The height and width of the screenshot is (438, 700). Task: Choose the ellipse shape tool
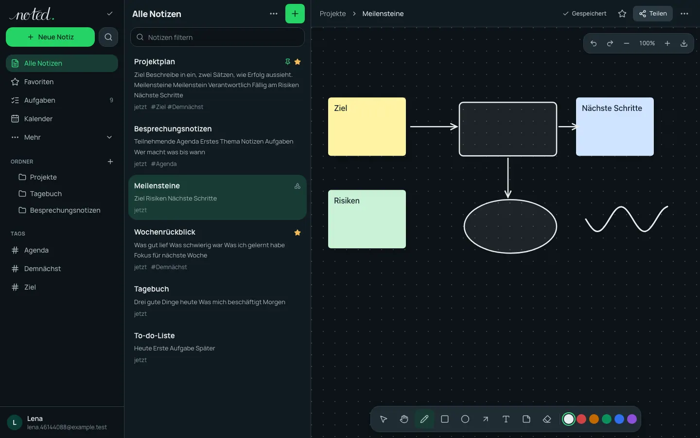coord(465,419)
